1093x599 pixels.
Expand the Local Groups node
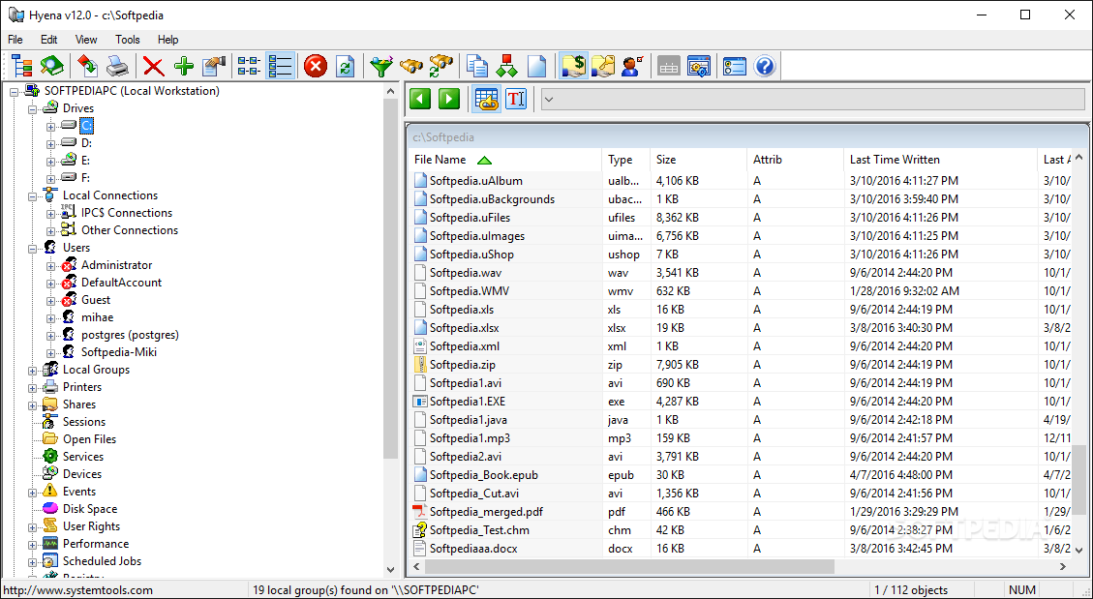[x=32, y=370]
